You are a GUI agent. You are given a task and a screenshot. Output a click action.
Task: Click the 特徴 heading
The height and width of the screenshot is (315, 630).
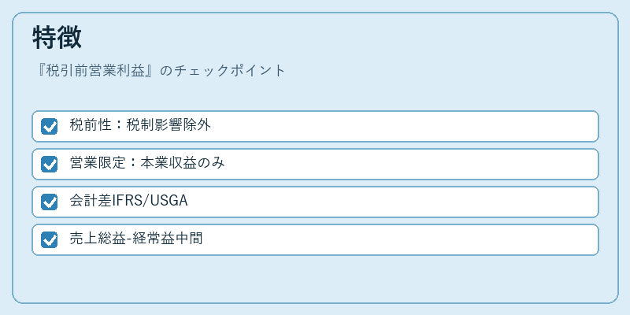pyautogui.click(x=57, y=38)
